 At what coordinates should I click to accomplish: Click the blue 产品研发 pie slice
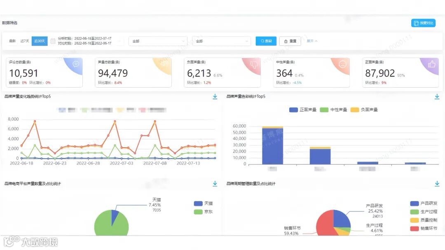click(342, 219)
